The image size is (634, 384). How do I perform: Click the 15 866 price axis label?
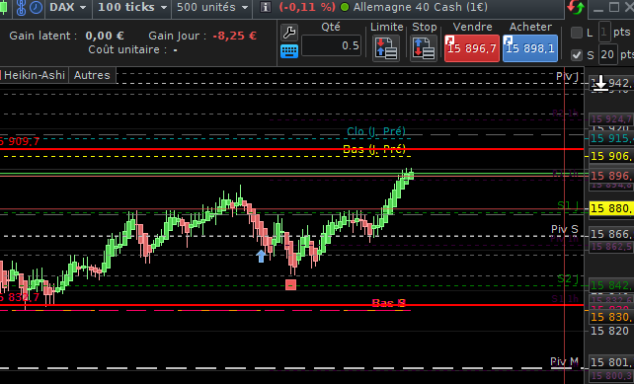click(611, 234)
